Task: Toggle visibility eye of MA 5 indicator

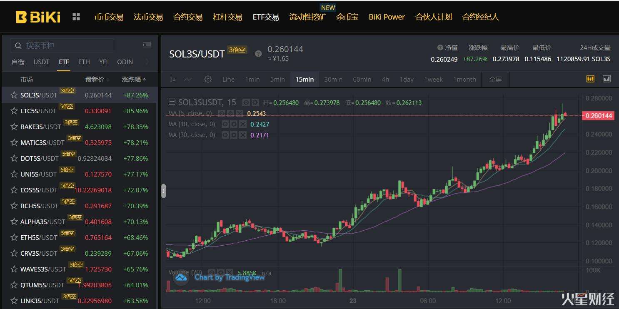Action: click(x=222, y=113)
